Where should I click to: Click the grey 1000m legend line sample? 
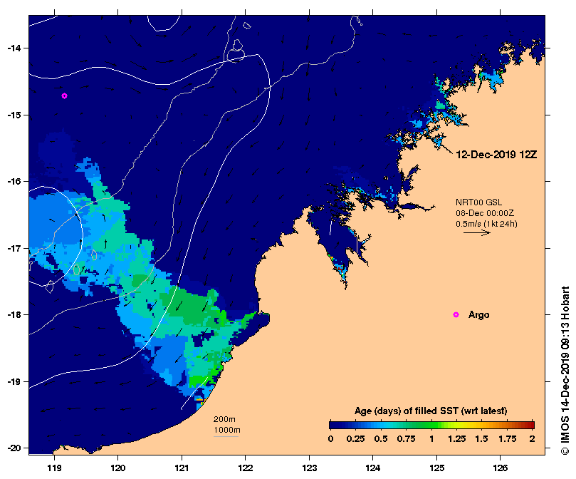pos(226,437)
